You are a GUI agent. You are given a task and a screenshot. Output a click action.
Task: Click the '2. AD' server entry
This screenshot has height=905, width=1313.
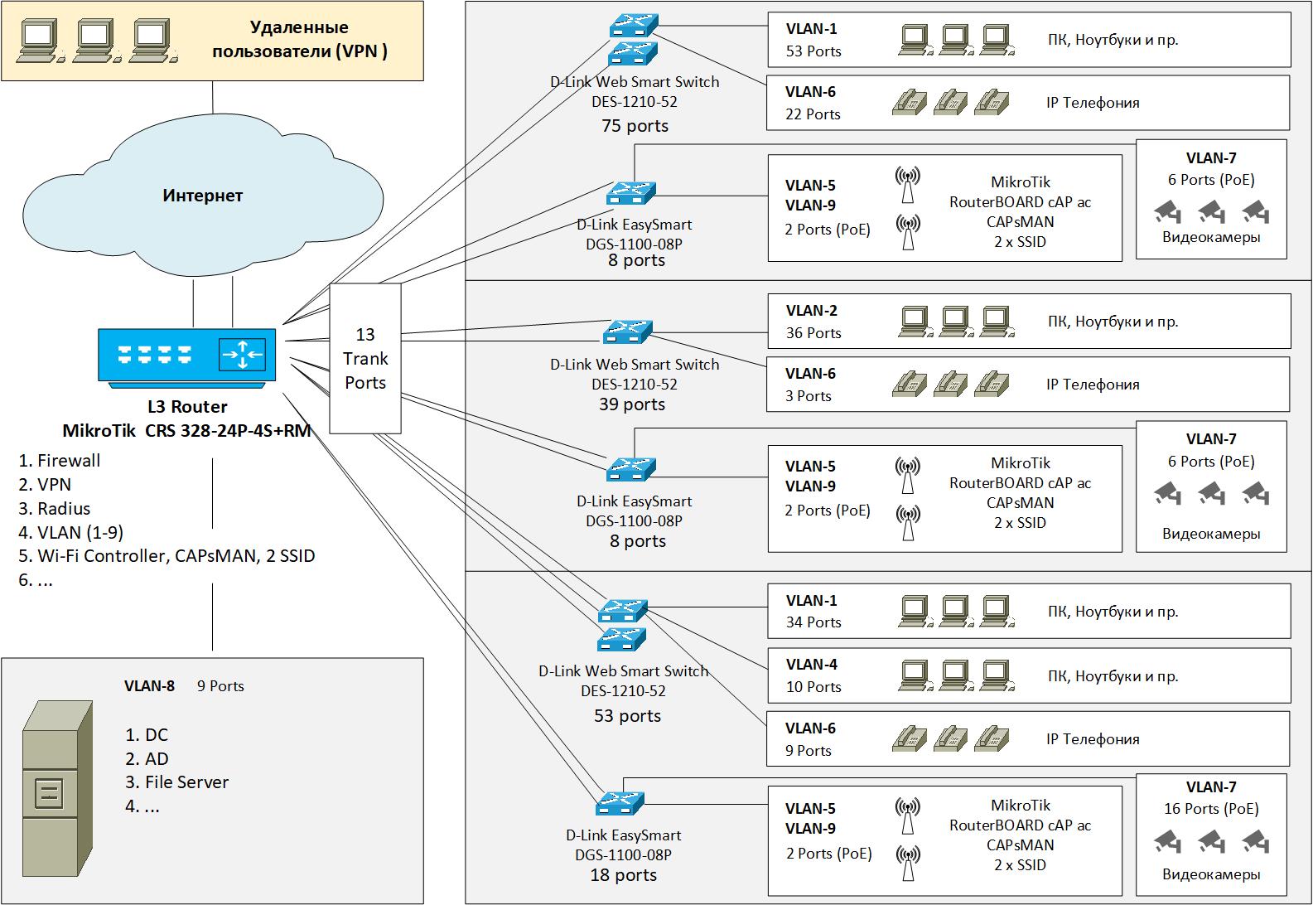pos(147,759)
